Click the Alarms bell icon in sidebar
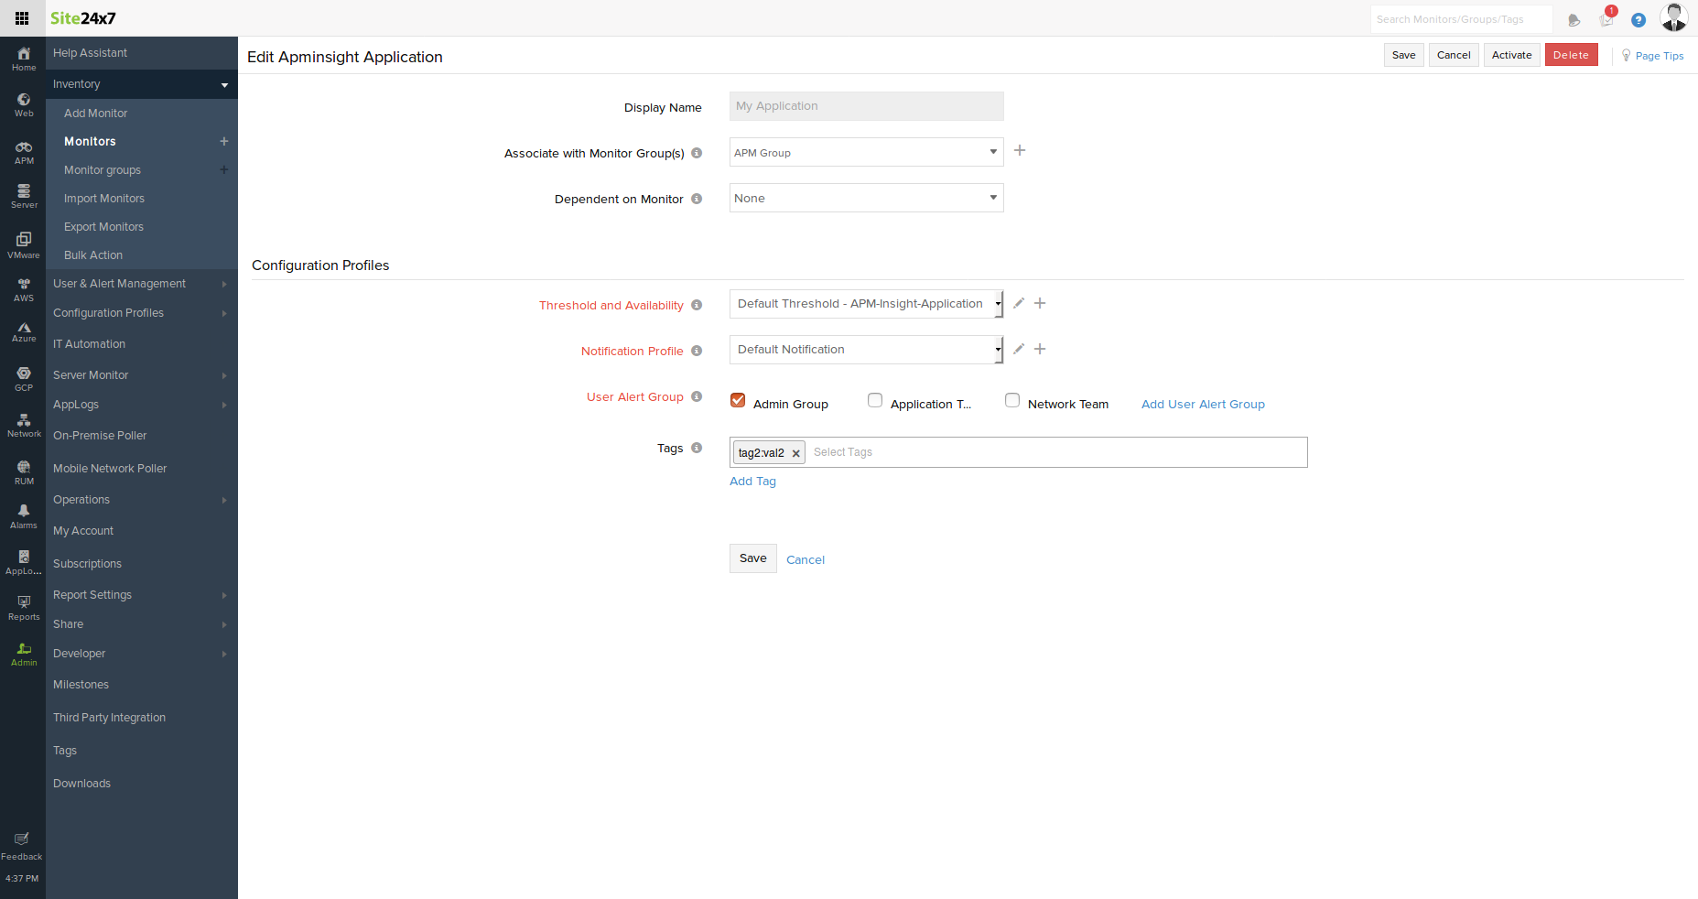1698x899 pixels. click(x=24, y=515)
